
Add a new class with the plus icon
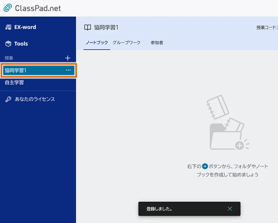click(x=68, y=58)
